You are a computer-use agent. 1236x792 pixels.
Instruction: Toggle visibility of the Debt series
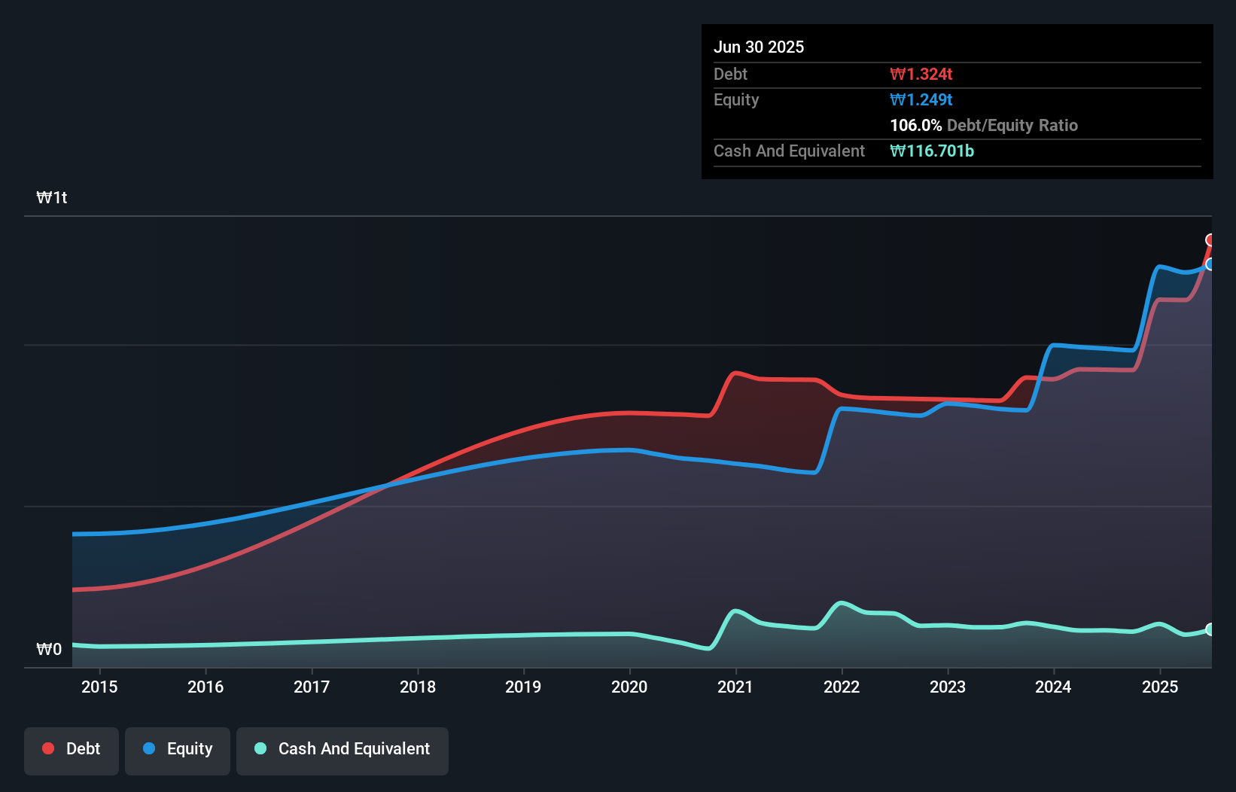coord(72,751)
